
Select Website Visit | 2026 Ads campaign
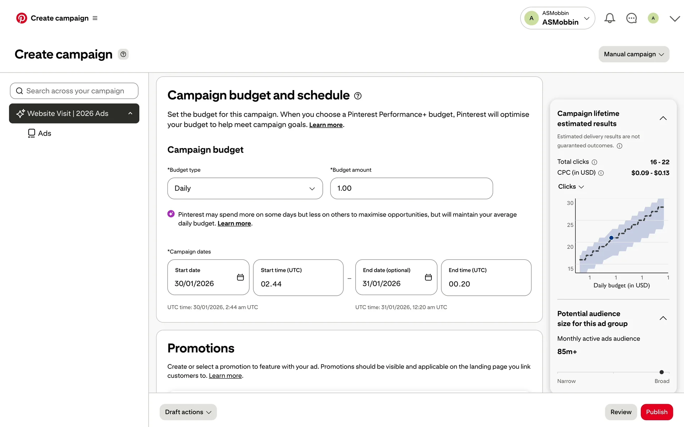click(x=68, y=114)
